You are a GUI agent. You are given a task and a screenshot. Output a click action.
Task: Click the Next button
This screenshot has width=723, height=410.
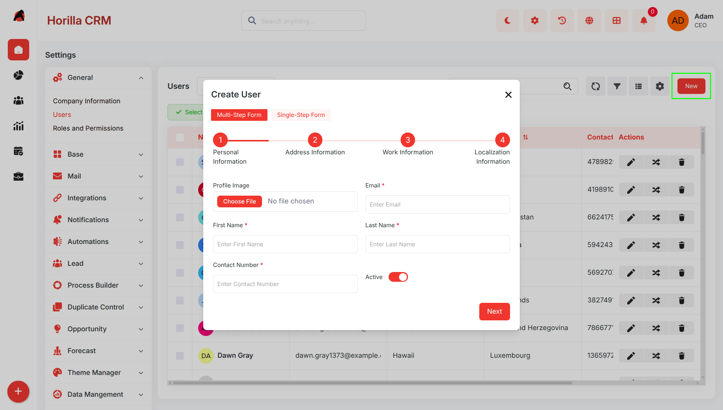pyautogui.click(x=494, y=311)
